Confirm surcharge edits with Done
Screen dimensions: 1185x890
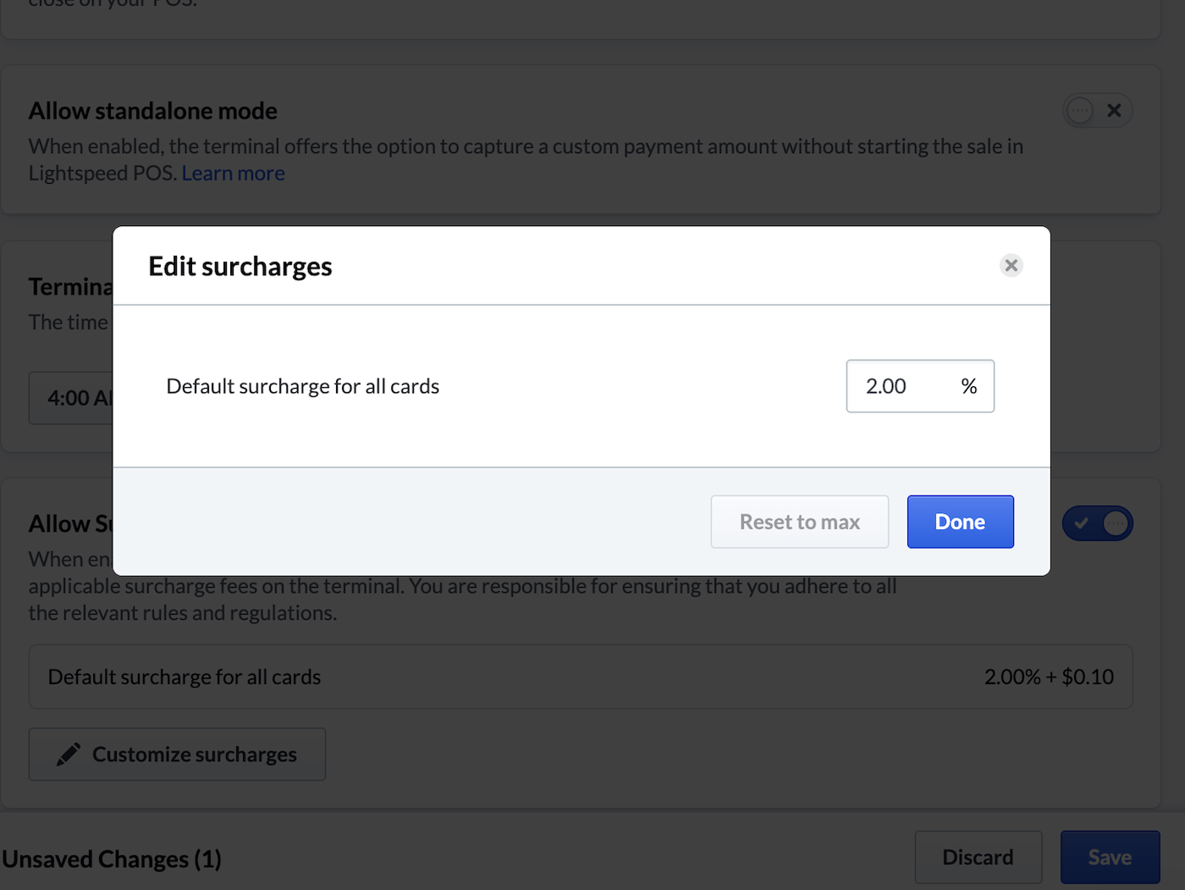tap(960, 522)
